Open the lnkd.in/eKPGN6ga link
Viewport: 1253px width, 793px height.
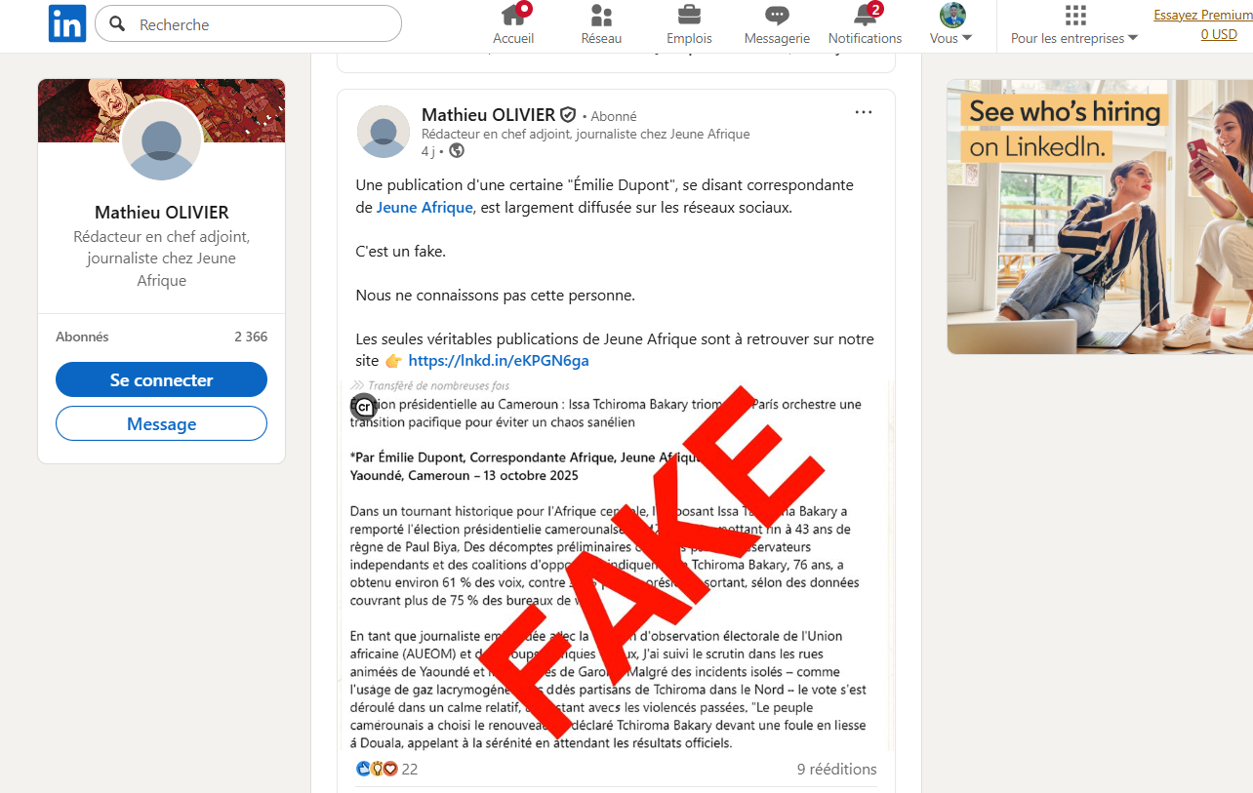tap(499, 361)
